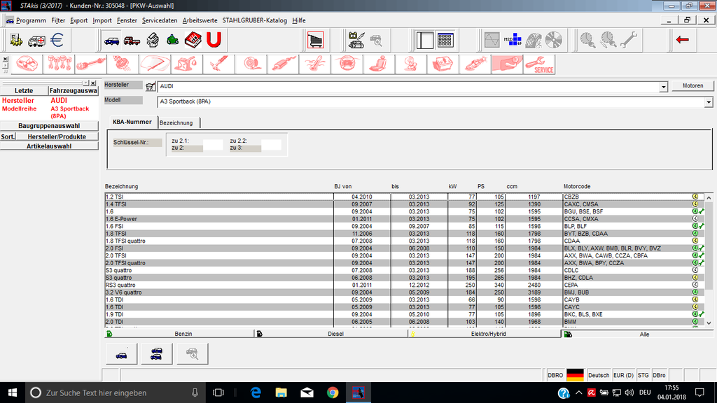Image resolution: width=717 pixels, height=403 pixels.
Task: Filter engines by Elektro/Hybrid
Action: click(485, 334)
